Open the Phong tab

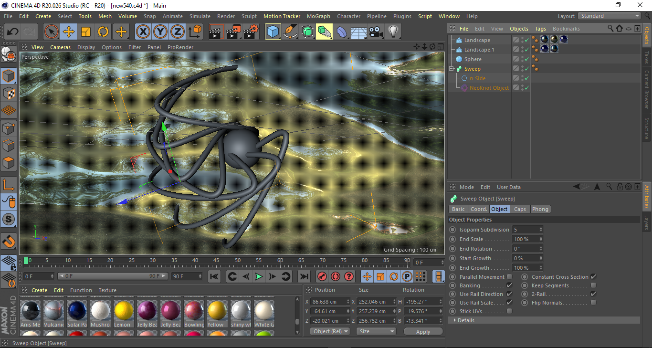[x=540, y=209]
